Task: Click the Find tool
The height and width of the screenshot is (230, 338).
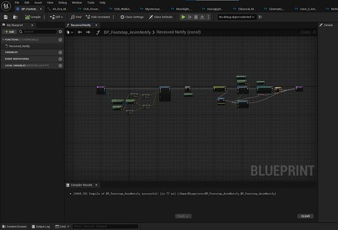Action: point(76,17)
